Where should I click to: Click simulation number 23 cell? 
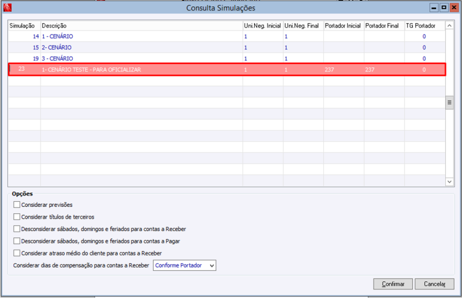tap(24, 69)
